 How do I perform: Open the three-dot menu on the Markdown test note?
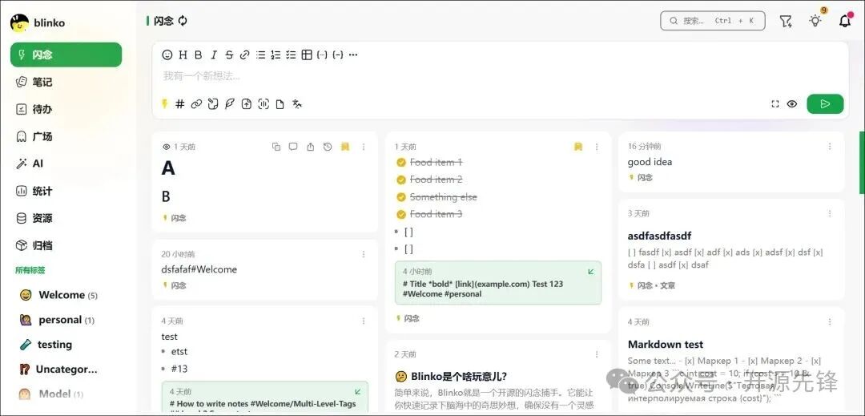pyautogui.click(x=830, y=321)
